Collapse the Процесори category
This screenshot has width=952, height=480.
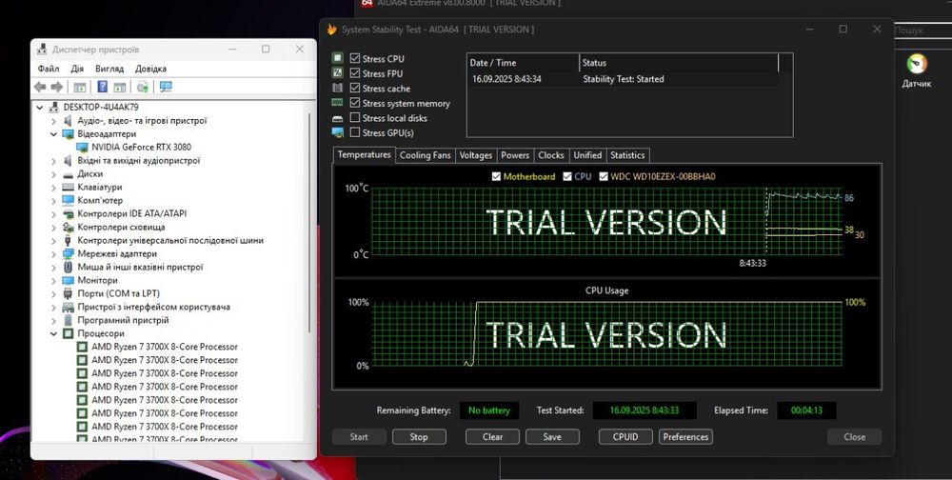53,333
